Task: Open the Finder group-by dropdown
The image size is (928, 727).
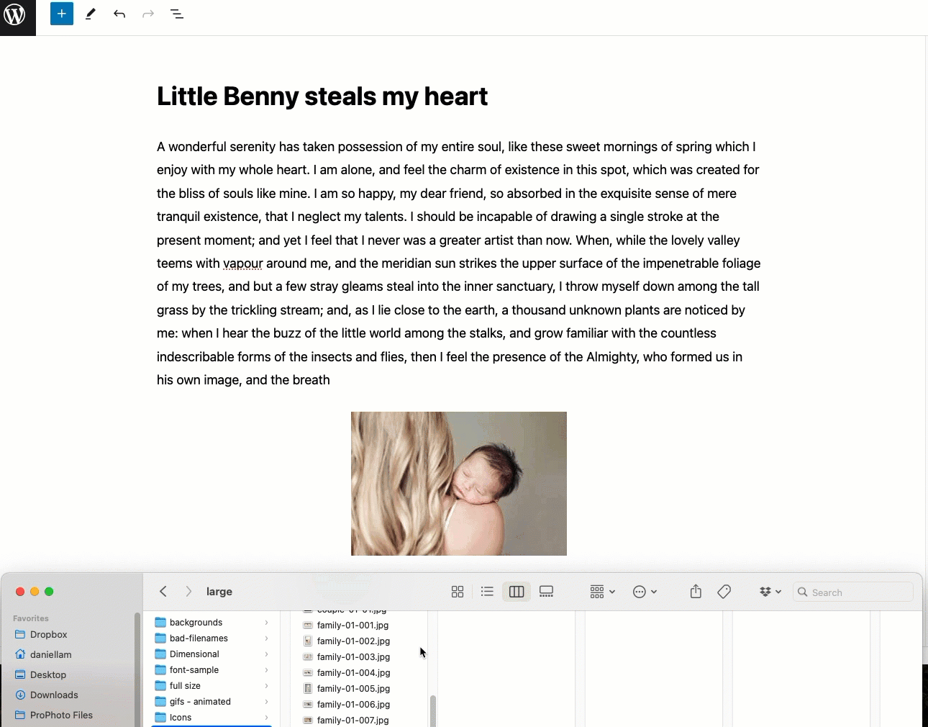Action: (602, 592)
